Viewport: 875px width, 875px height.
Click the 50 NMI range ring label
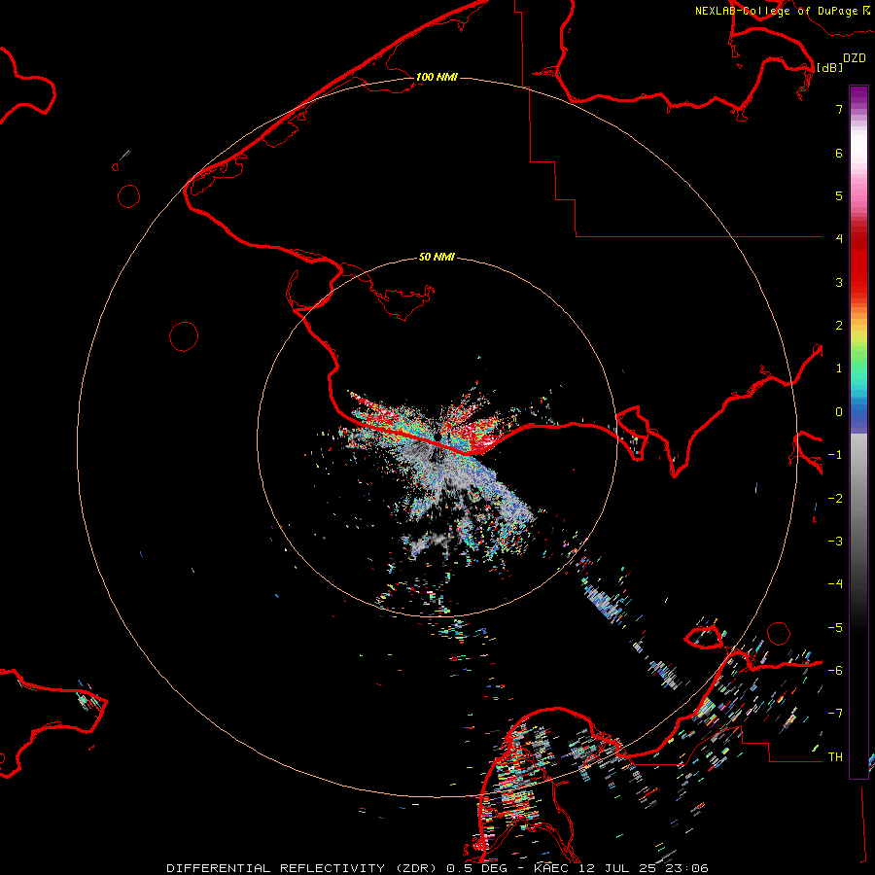(437, 257)
